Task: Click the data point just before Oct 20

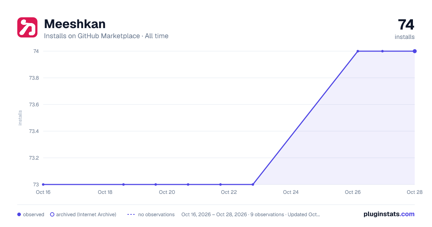Action: coord(156,184)
